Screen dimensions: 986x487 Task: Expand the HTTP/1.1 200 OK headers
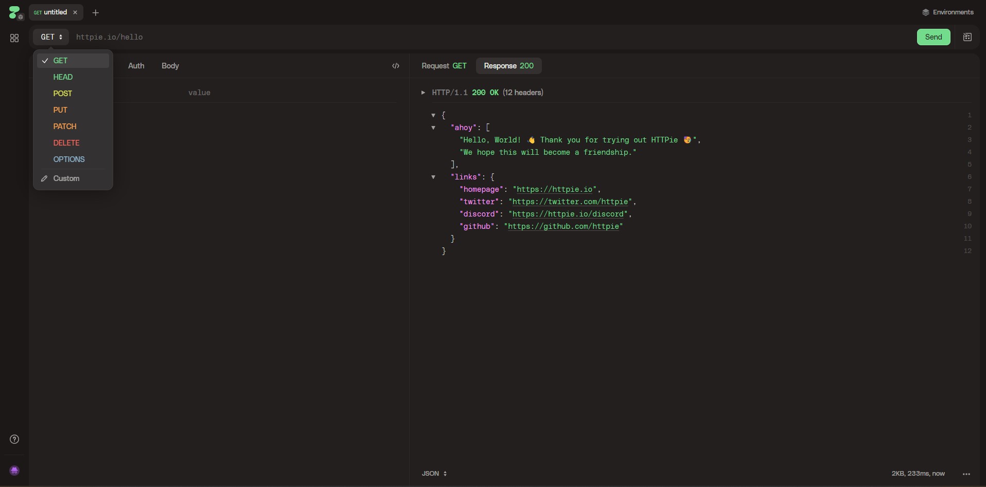click(x=423, y=93)
